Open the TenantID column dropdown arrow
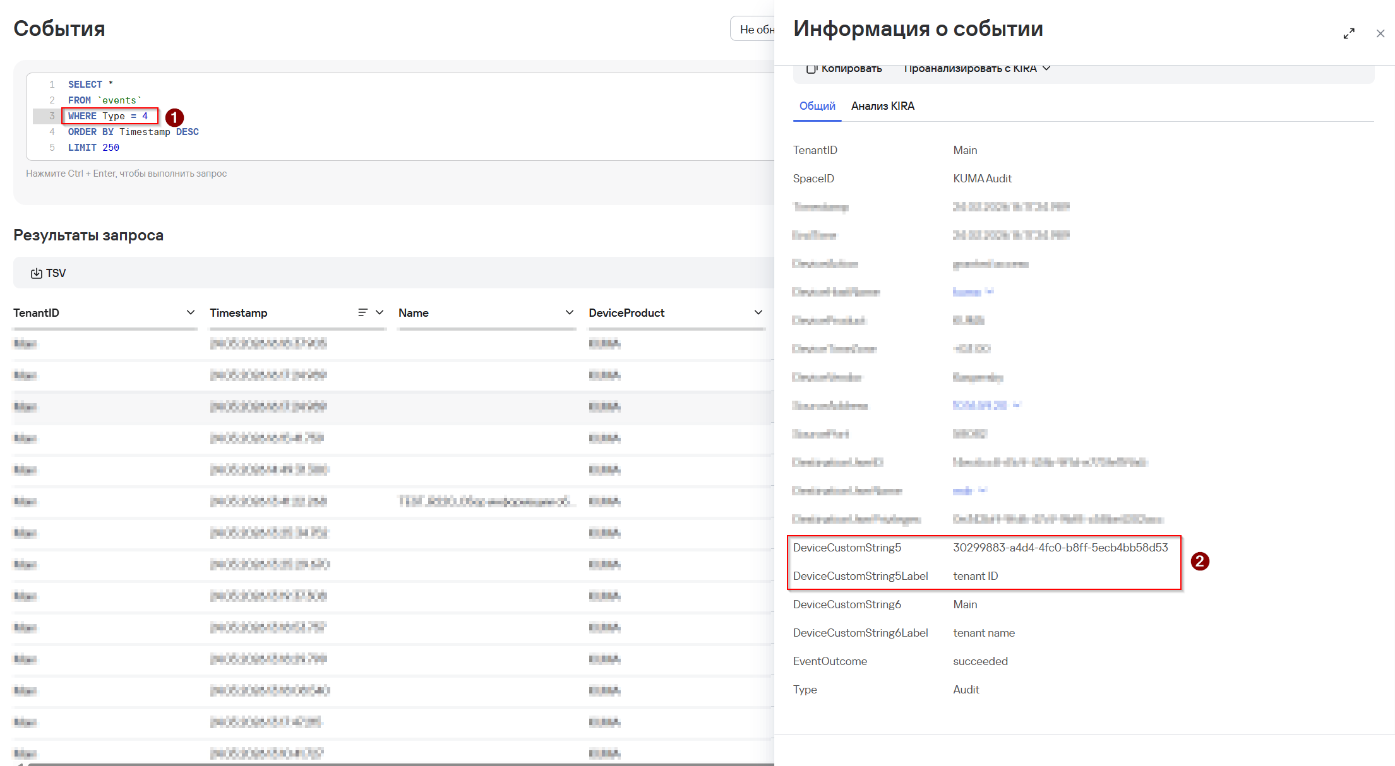The width and height of the screenshot is (1395, 766). pos(191,312)
